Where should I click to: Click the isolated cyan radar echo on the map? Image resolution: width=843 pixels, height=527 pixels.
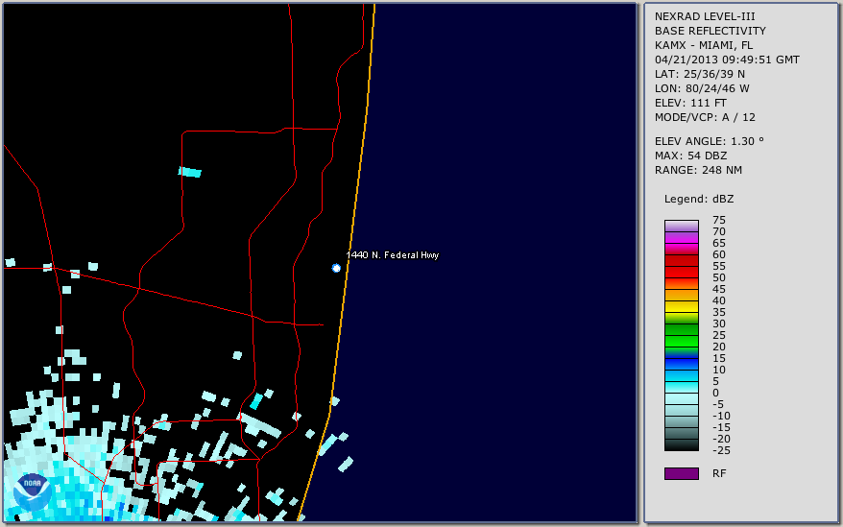point(190,172)
